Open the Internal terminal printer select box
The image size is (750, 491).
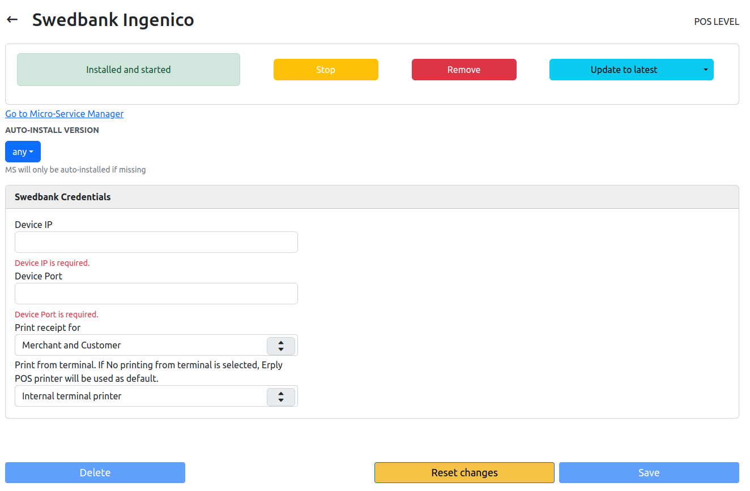pos(156,396)
